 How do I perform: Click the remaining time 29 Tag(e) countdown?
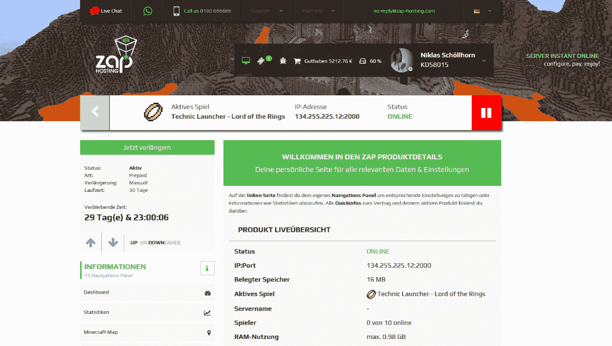[x=126, y=217]
